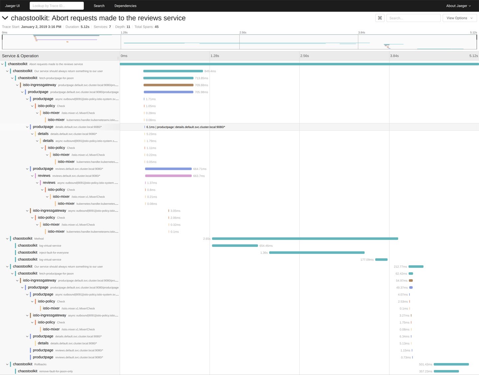The image size is (479, 375).
Task: Collapse the trace header chevron beside title
Action: click(5, 18)
